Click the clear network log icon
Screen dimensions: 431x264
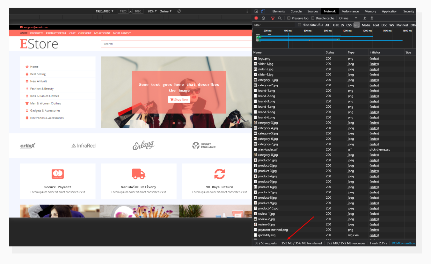tap(263, 18)
